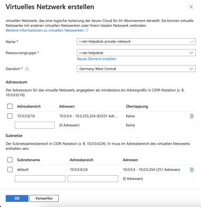Image resolution: width=201 pixels, height=207 pixels.
Task: Click the empty new address range field
Action: pyautogui.click(x=35, y=125)
